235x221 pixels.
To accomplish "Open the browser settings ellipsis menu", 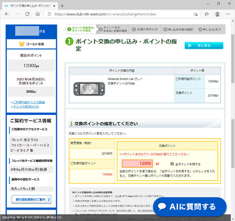I will click(x=228, y=14).
